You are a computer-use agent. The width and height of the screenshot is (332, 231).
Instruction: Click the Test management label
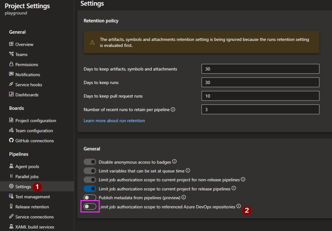[33, 197]
